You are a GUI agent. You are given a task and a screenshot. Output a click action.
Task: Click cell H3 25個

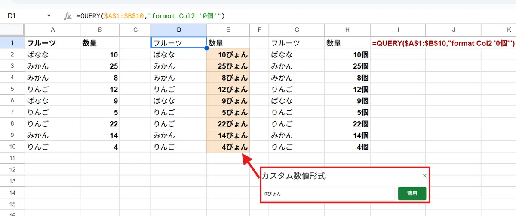pyautogui.click(x=347, y=66)
